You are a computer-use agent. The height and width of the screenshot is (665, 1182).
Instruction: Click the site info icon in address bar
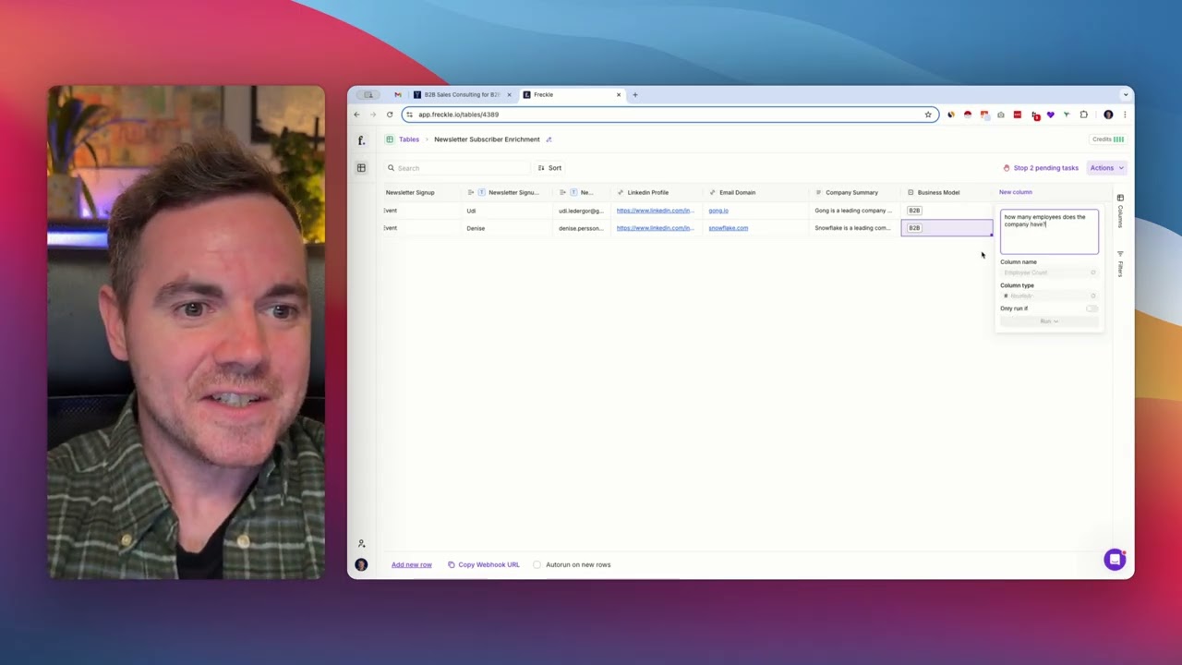tap(409, 115)
